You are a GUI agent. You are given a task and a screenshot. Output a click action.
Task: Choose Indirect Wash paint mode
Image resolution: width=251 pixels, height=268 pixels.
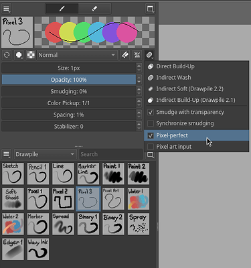(197, 78)
